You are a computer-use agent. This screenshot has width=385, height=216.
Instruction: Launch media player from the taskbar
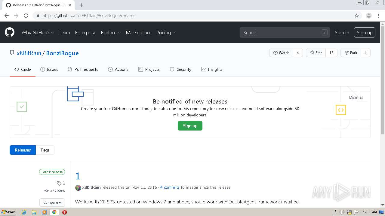tap(44, 212)
